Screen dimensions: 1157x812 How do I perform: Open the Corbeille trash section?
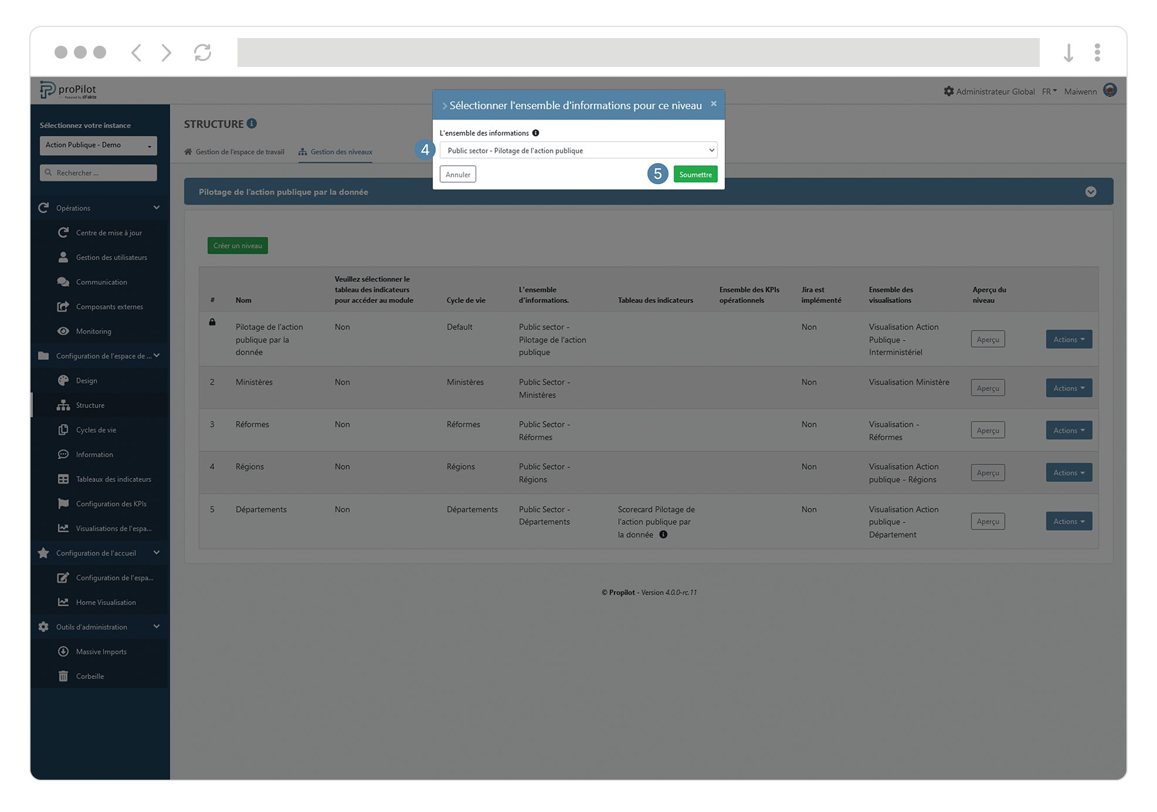(90, 676)
